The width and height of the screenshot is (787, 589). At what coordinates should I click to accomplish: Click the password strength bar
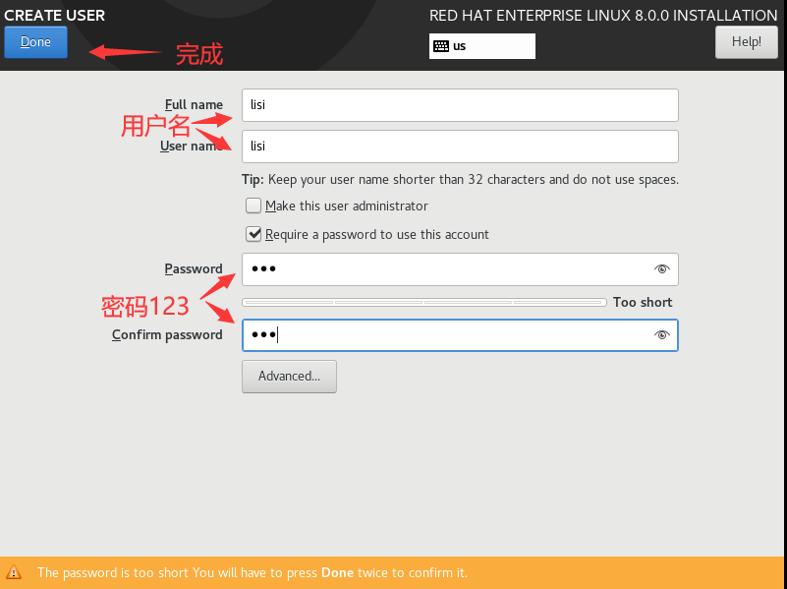pos(424,302)
